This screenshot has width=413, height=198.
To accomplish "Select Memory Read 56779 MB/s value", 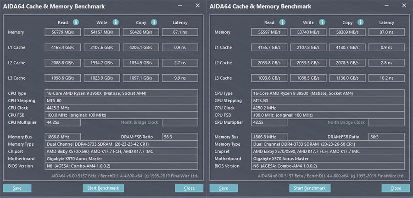I will pyautogui.click(x=63, y=33).
